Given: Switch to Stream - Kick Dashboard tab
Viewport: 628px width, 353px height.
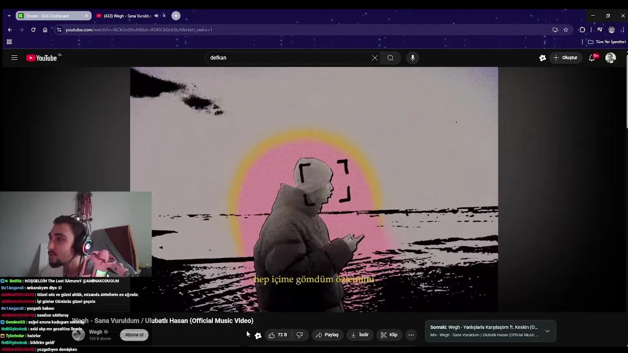Looking at the screenshot, I should [53, 16].
